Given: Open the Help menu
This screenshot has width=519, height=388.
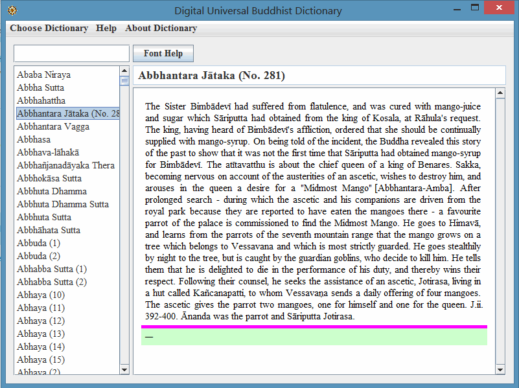Looking at the screenshot, I should pyautogui.click(x=106, y=28).
